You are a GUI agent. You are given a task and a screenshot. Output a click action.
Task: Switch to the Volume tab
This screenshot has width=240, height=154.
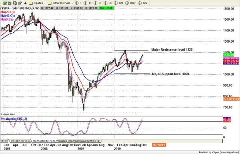pos(61,141)
